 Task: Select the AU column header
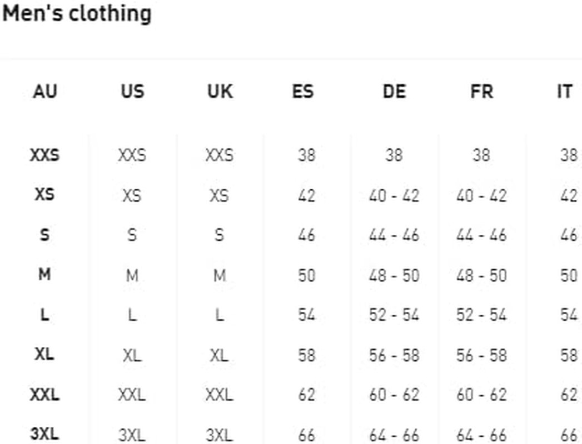click(45, 91)
